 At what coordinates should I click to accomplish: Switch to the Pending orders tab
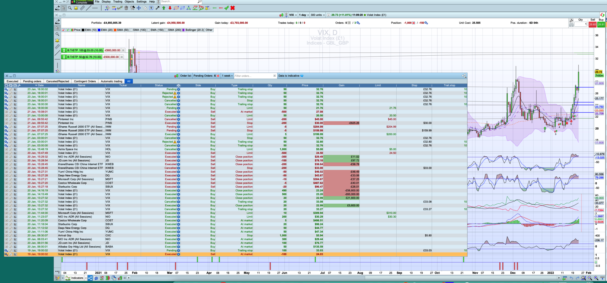coord(32,81)
